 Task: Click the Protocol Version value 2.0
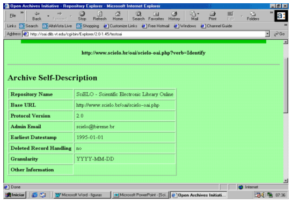80,116
